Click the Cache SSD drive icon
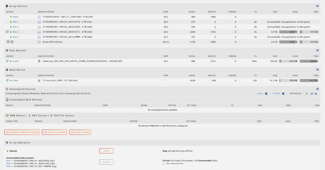This screenshot has width=325, height=170. click(x=39, y=61)
